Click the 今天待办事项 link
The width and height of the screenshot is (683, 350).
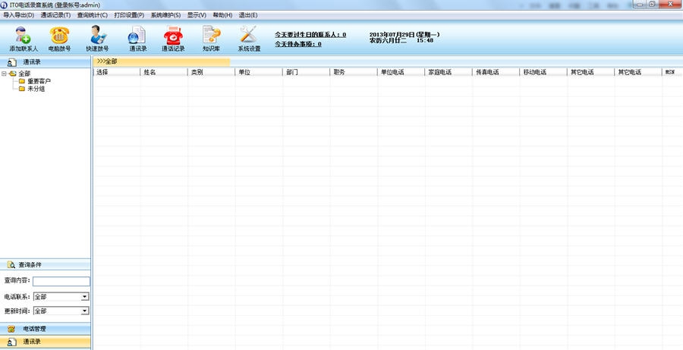pyautogui.click(x=298, y=44)
